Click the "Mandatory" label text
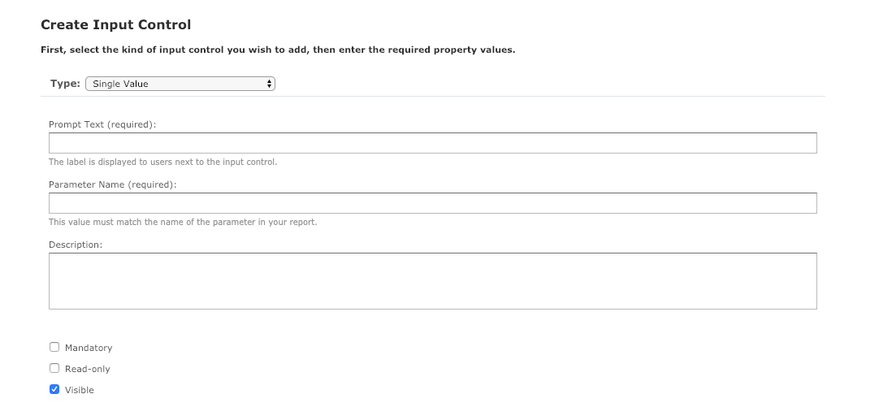Screen dimensions: 879x420 click(89, 348)
